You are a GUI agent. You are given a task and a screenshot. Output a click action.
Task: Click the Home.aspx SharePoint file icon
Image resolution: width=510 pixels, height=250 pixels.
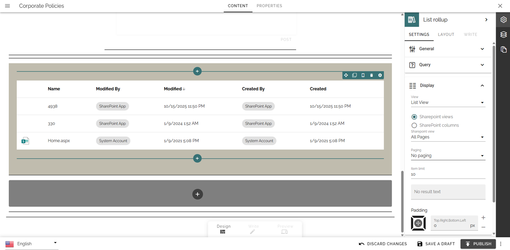tap(25, 141)
